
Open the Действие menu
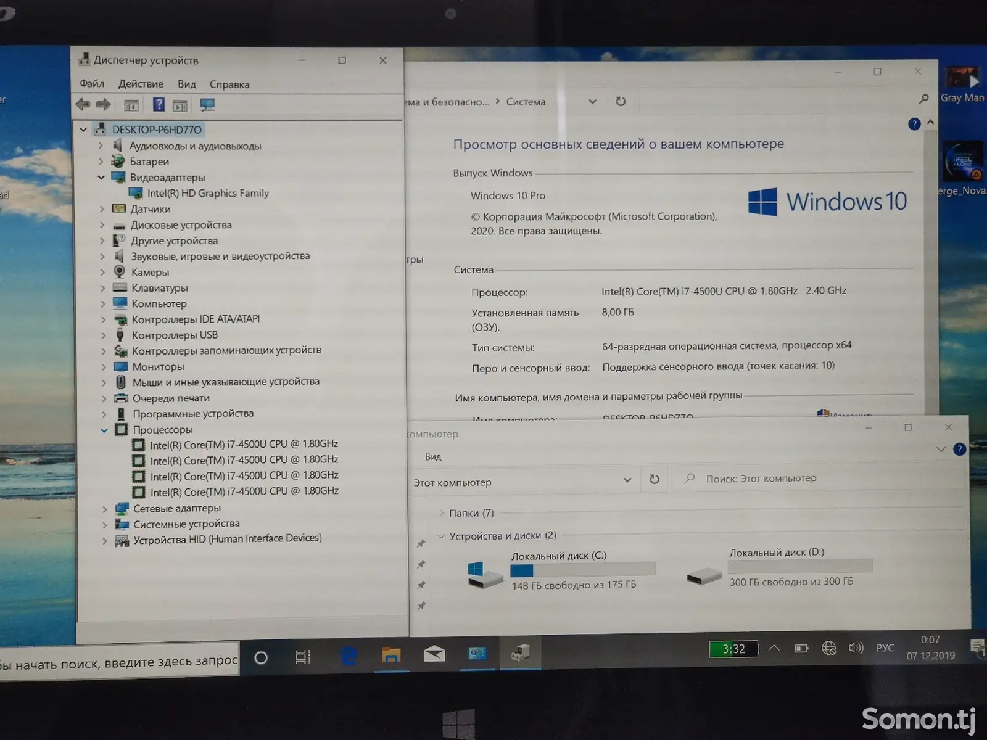pyautogui.click(x=141, y=84)
